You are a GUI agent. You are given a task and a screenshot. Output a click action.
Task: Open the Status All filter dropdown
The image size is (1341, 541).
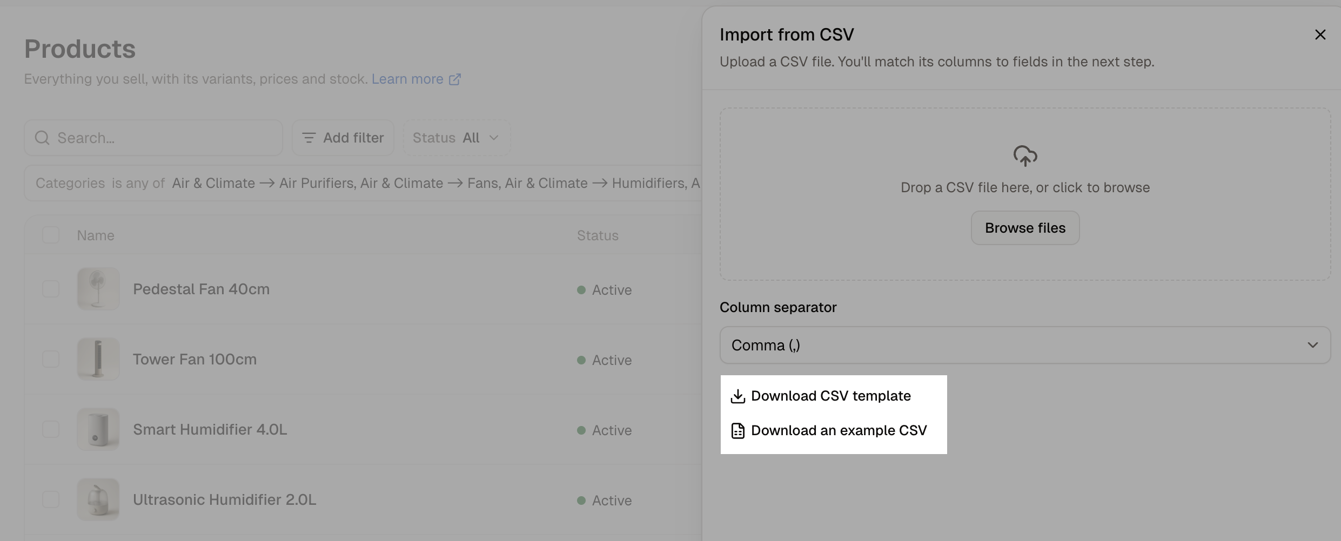(x=457, y=138)
